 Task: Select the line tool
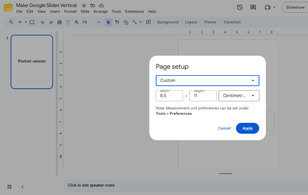[x=135, y=22]
